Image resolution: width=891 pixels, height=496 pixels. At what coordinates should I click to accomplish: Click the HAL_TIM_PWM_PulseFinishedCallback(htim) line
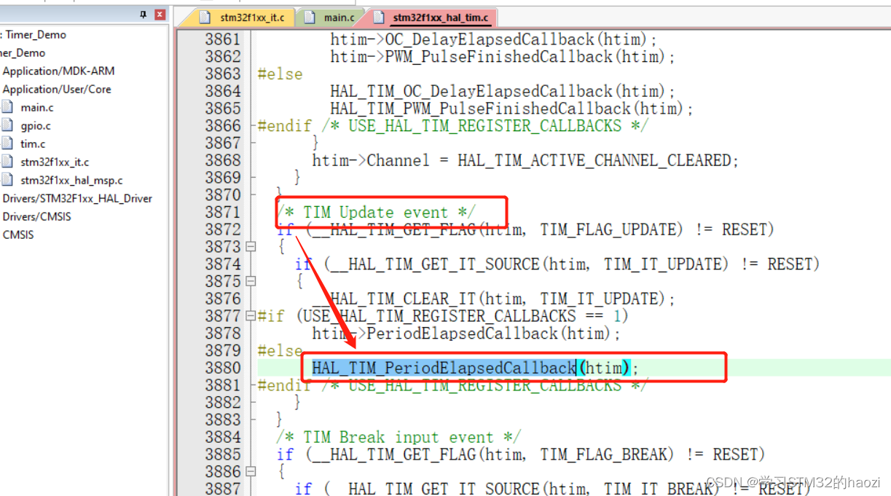[x=511, y=109]
